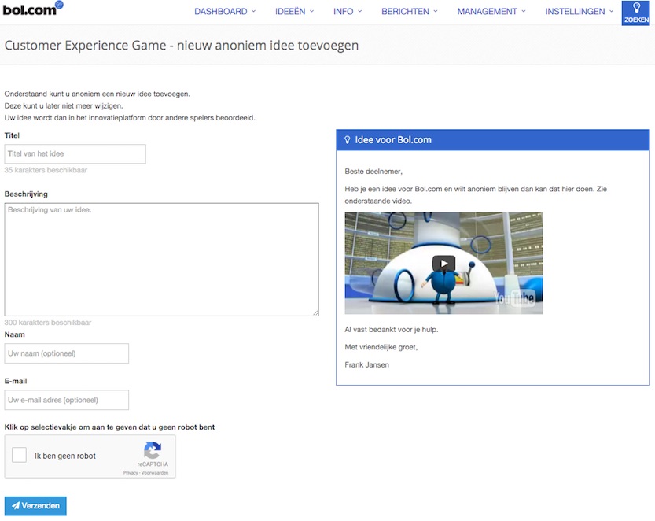The height and width of the screenshot is (521, 655).
Task: Click the Verzenden submit button
Action: coord(35,506)
